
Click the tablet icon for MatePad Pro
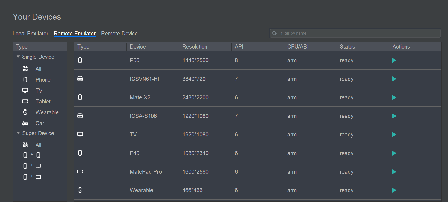coord(80,171)
